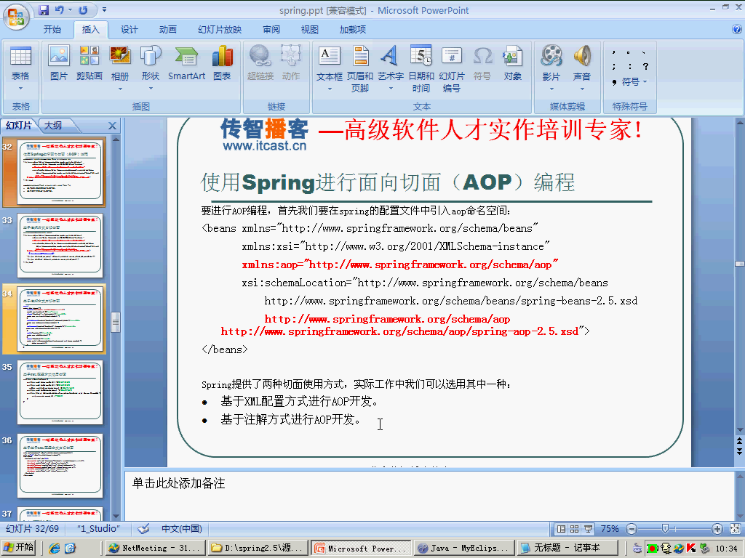Switch to Normal view button in status bar
The image size is (745, 558).
[561, 529]
